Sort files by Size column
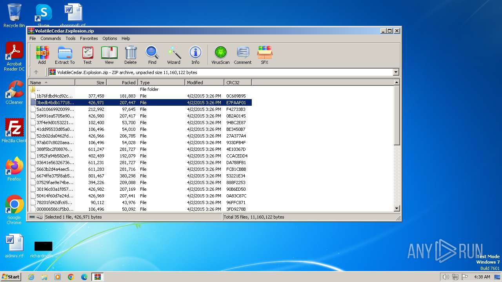 coord(91,83)
